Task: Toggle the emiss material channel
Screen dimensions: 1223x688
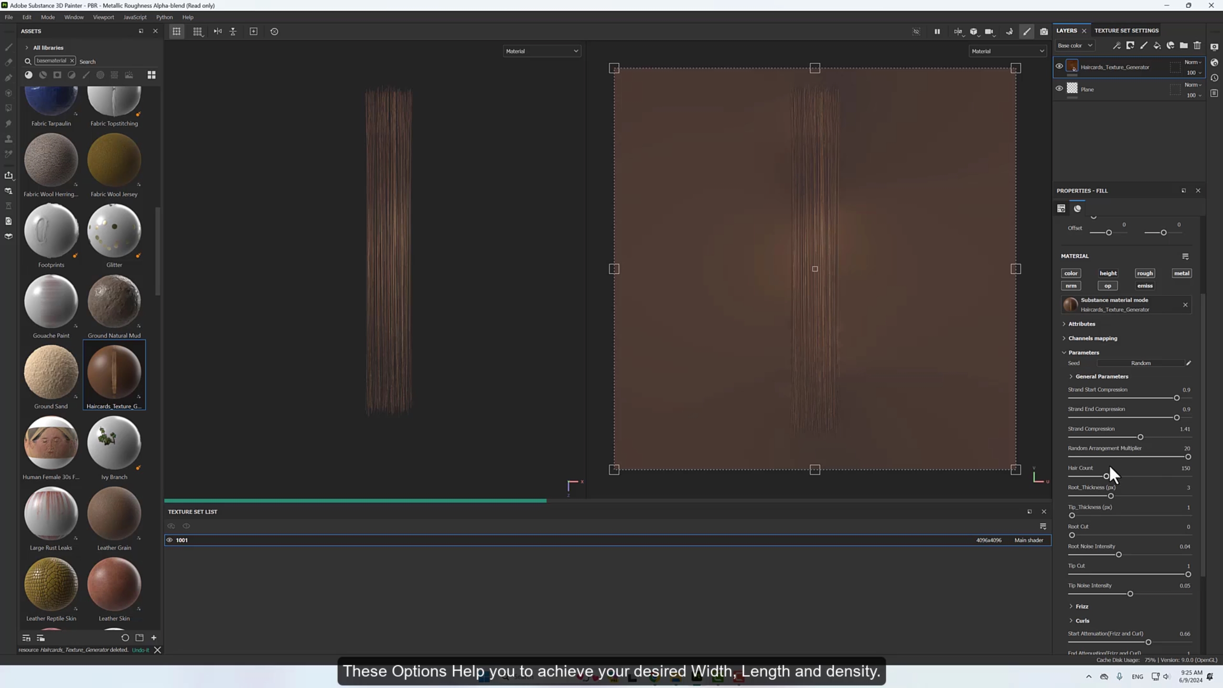Action: click(x=1145, y=286)
